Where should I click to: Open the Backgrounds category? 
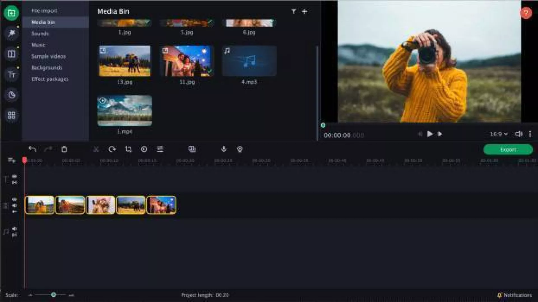click(x=47, y=68)
